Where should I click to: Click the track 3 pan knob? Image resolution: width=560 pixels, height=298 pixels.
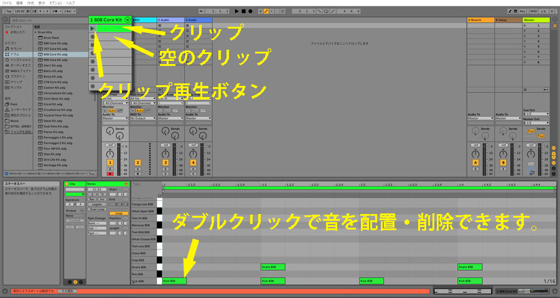166,154
